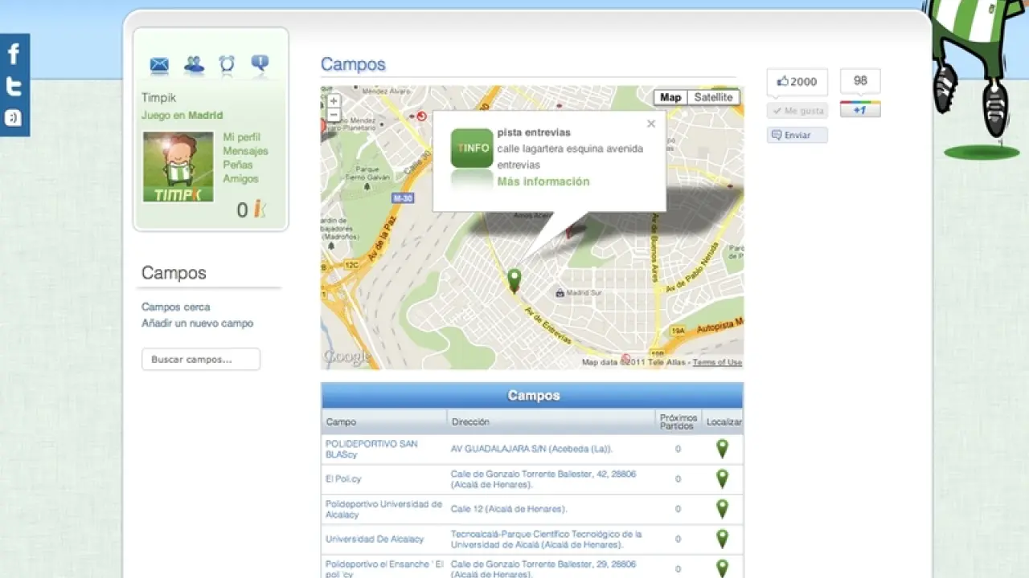
Task: Open the Mi perfil link
Action: tap(241, 137)
